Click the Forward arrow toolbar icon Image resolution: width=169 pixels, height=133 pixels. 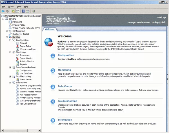7,11
